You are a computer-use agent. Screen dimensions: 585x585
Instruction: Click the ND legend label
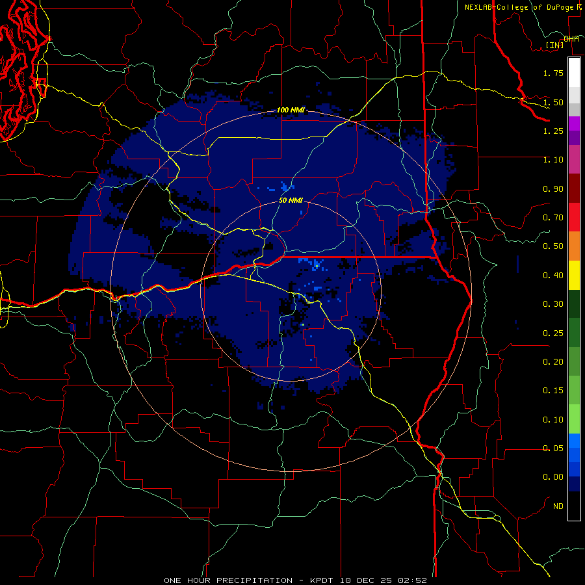[x=558, y=506]
